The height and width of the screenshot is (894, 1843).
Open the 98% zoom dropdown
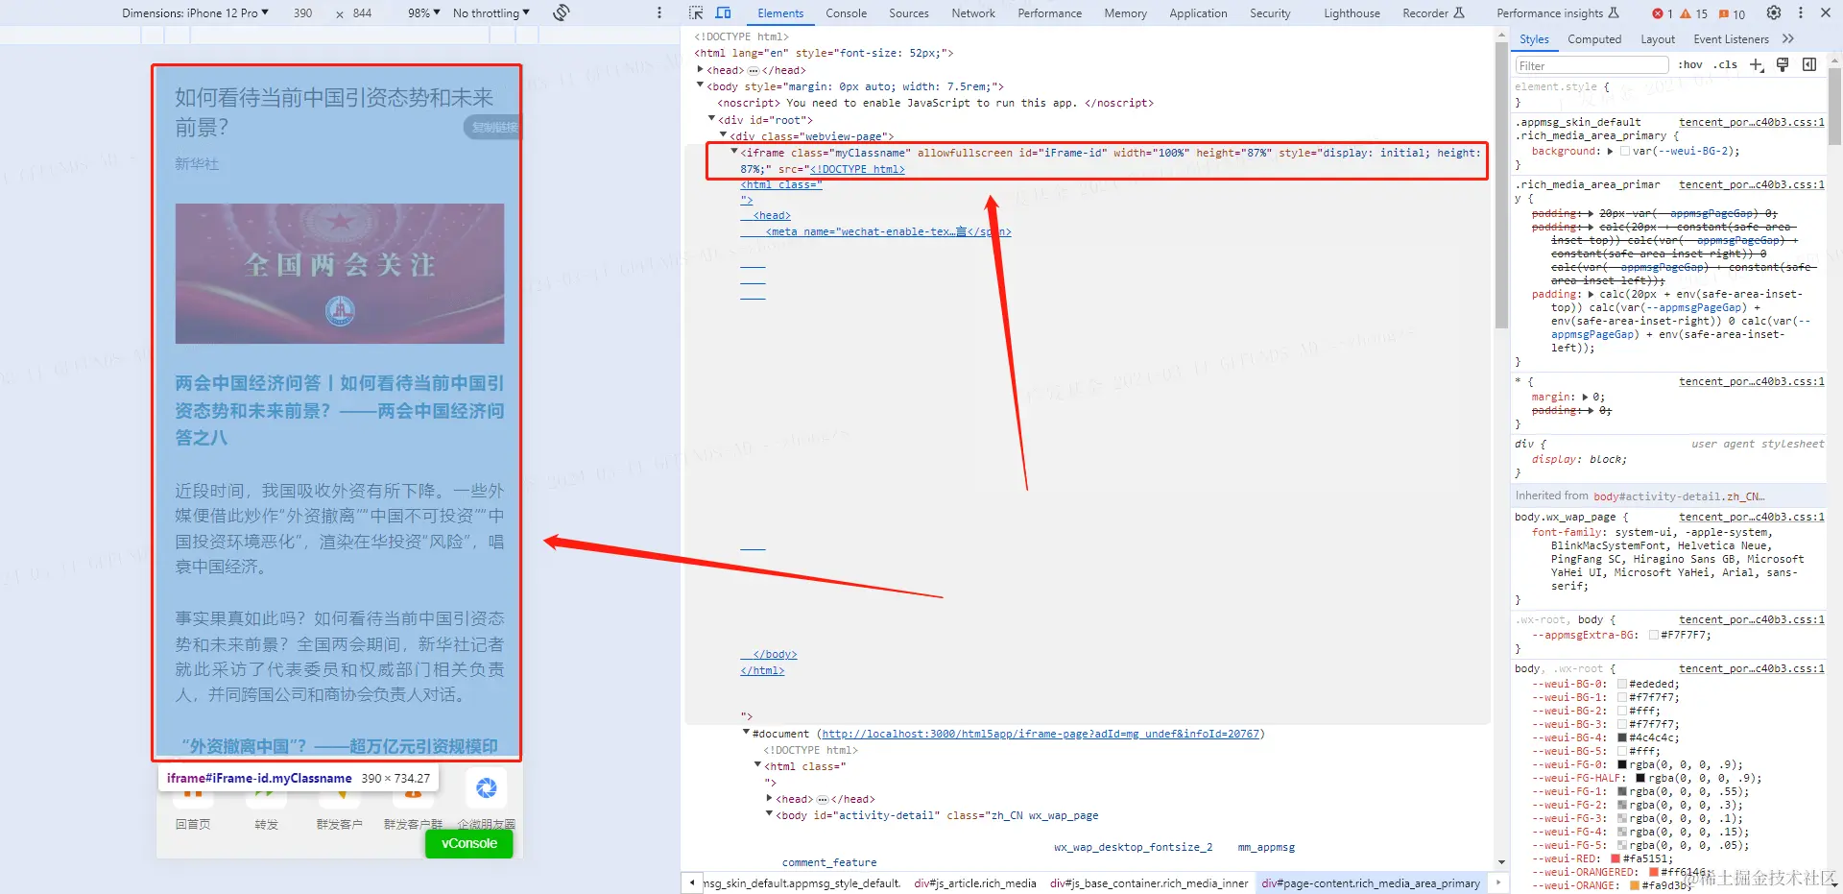pyautogui.click(x=423, y=12)
